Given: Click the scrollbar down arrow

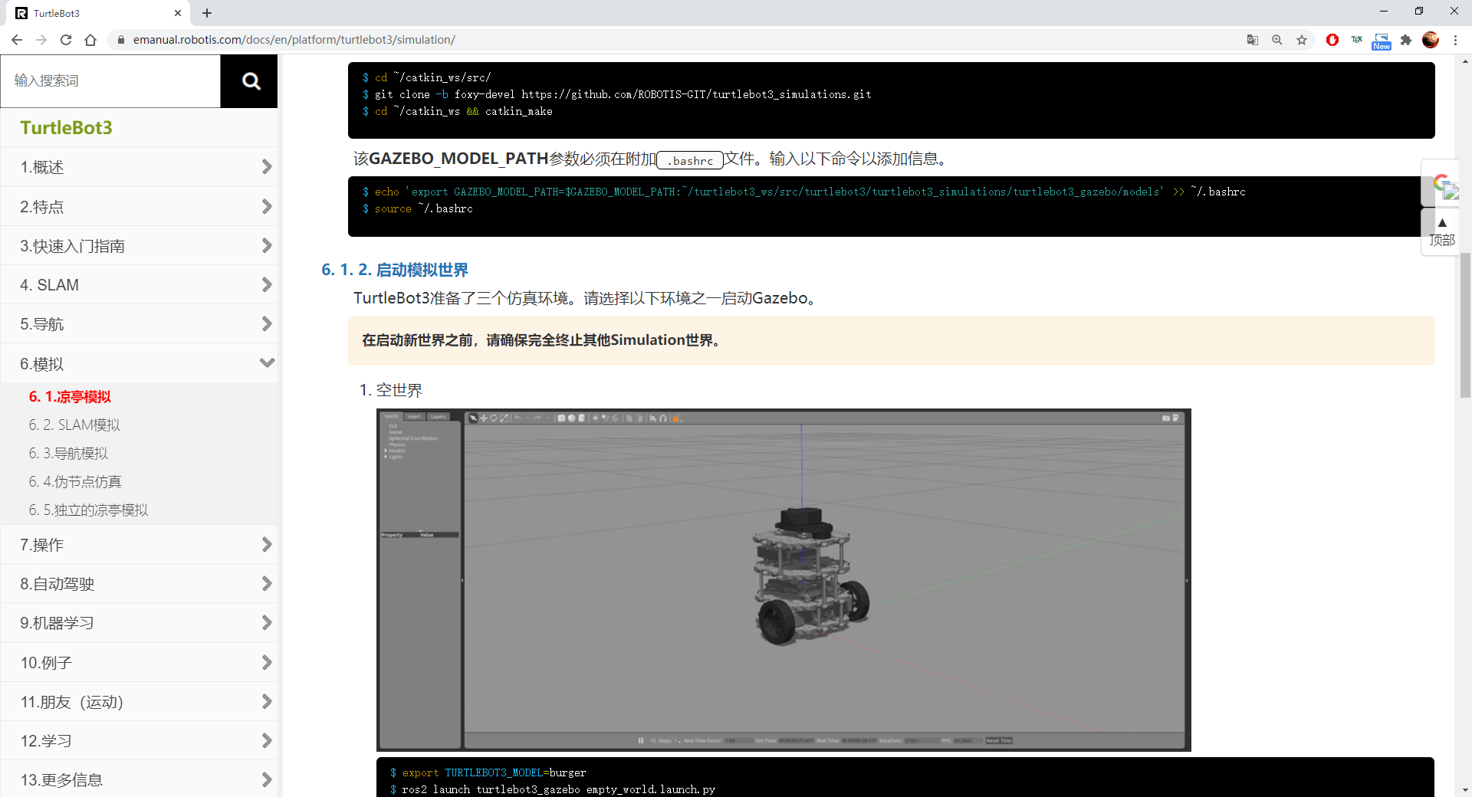Looking at the screenshot, I should pyautogui.click(x=1465, y=790).
